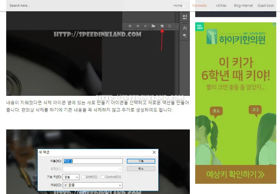Screen dimensions: 280x194
Task: Click the play selection triangle icon
Action: coord(145,26)
